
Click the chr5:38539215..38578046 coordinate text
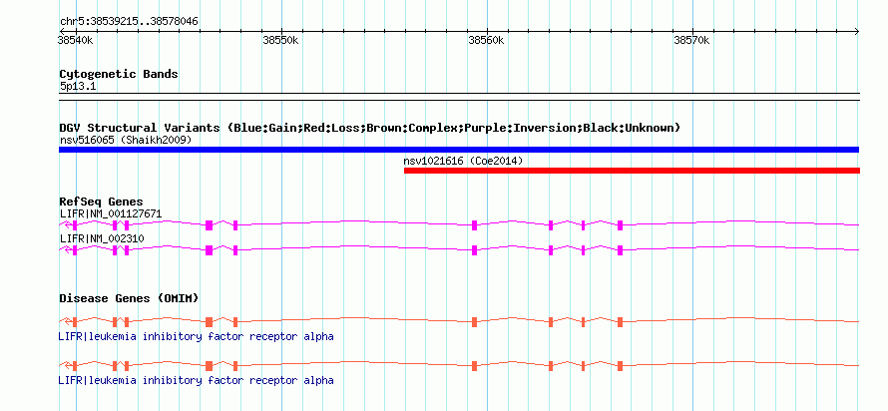129,22
